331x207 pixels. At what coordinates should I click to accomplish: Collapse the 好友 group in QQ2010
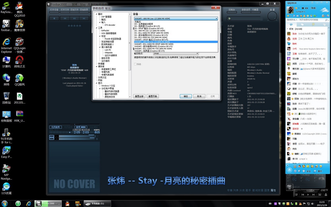(x=287, y=29)
